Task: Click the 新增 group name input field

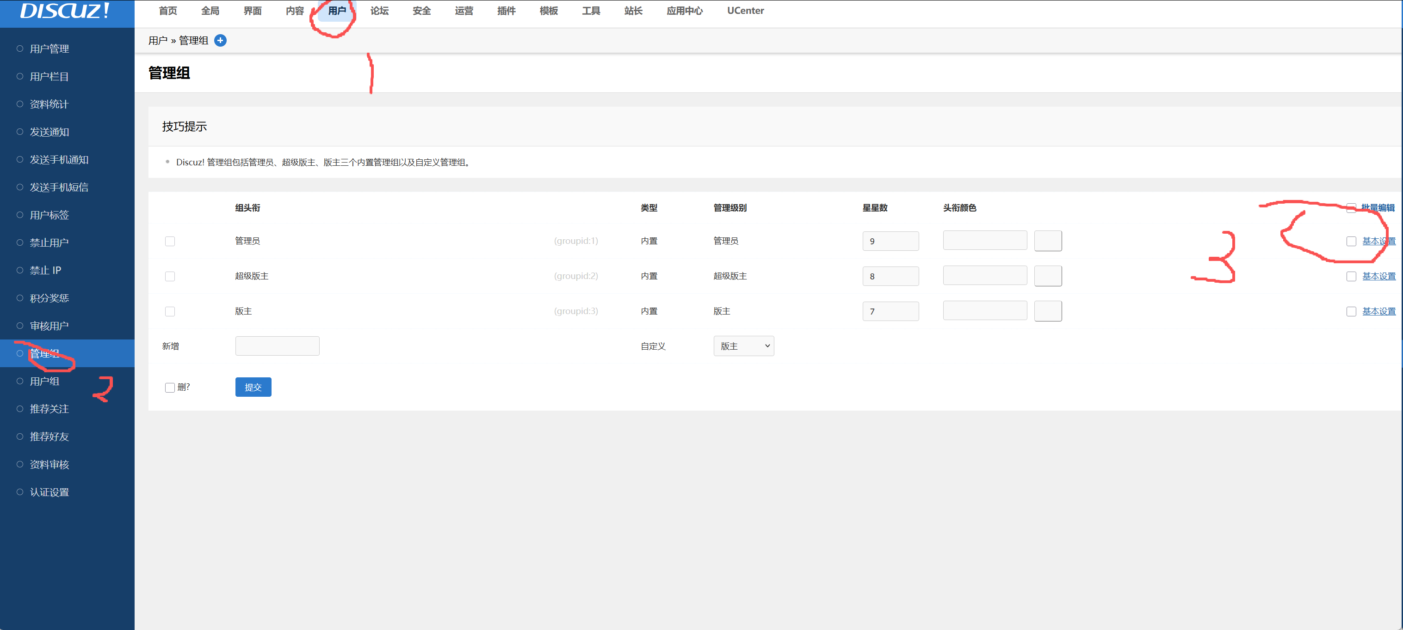Action: (x=277, y=346)
